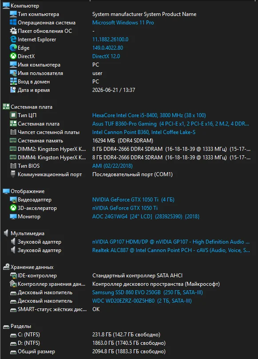Click the Internet Explorer icon
This screenshot has width=258, height=359.
click(x=13, y=39)
